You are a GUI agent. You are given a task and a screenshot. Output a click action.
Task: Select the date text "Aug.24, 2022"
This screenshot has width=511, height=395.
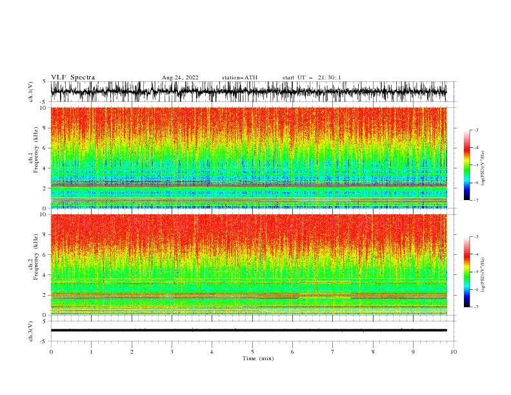point(180,77)
